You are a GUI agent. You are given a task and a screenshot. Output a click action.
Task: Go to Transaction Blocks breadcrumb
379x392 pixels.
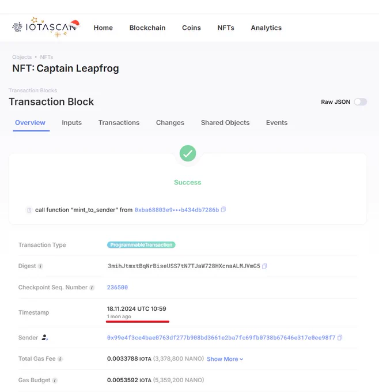click(x=33, y=91)
